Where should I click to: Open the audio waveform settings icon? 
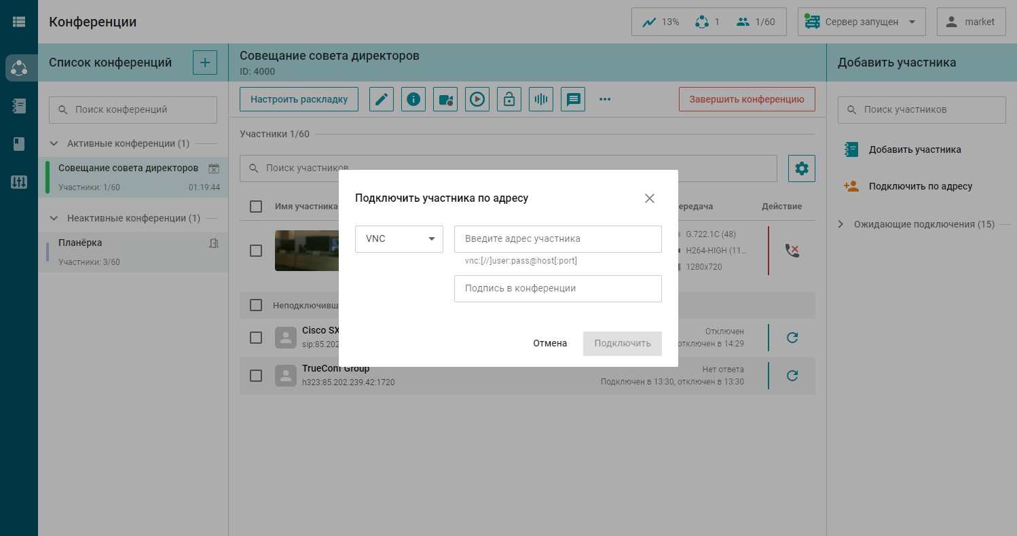point(541,99)
